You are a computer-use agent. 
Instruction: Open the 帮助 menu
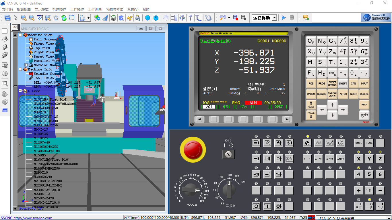(146, 9)
